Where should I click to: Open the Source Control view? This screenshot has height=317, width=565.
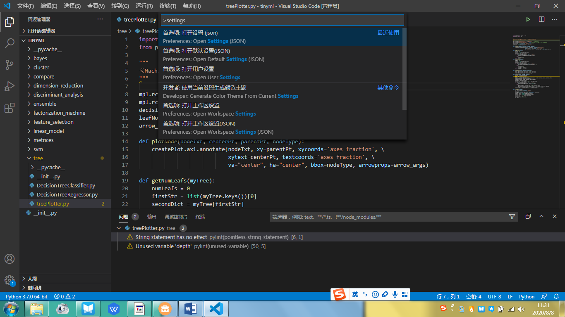(10, 65)
